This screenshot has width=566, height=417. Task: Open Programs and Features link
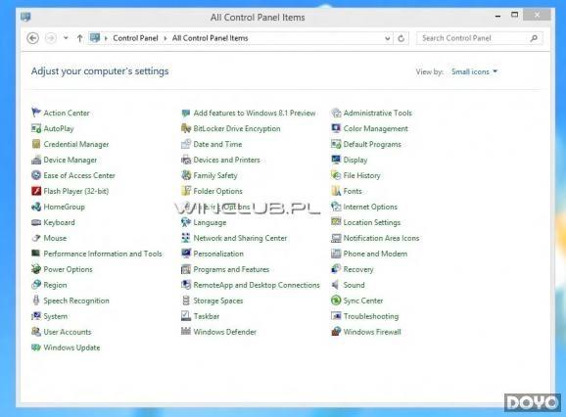coord(231,269)
